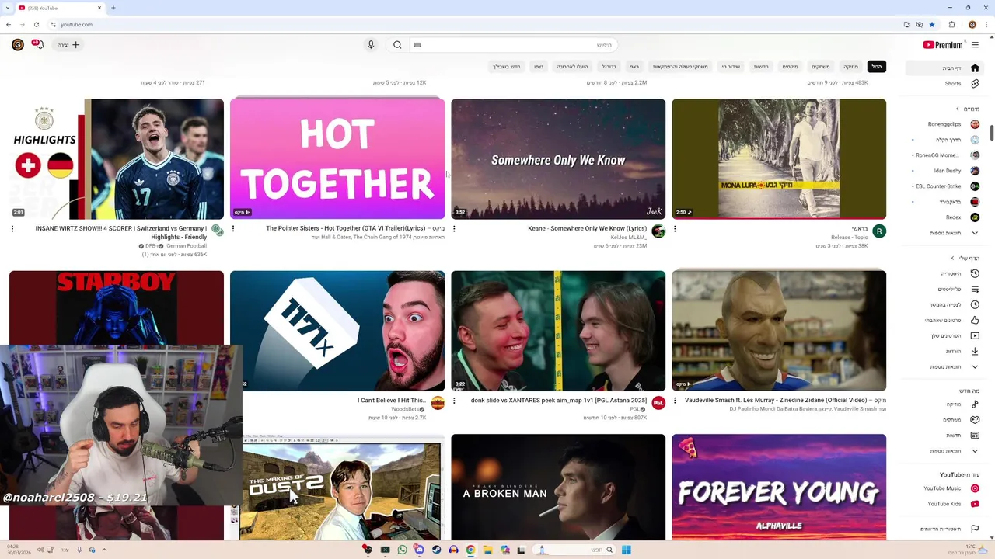This screenshot has width=995, height=559.
Task: Open the A Broken Man video thumbnail
Action: (x=558, y=487)
